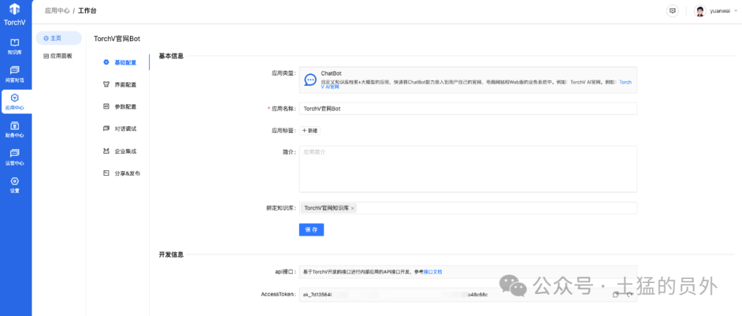Viewport: 742px width, 316px height.
Task: Click the 保存 button
Action: [311, 230]
